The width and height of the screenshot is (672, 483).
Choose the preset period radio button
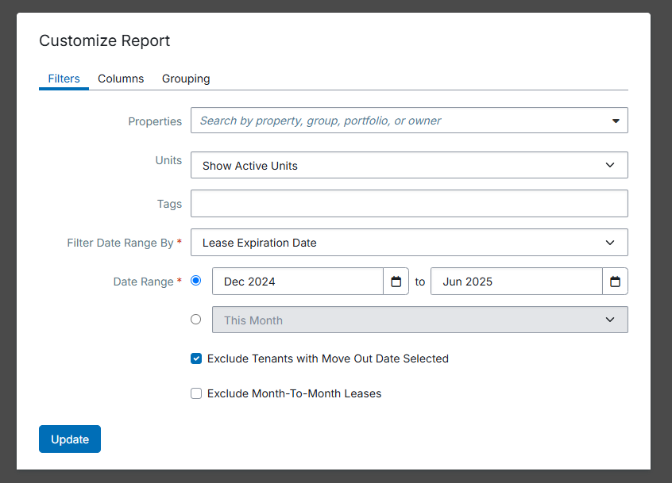(x=196, y=319)
